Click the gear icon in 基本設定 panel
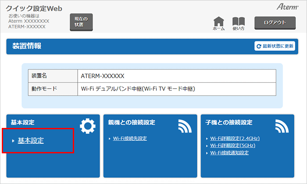Viewport: 307px width, 184px height. point(87,126)
